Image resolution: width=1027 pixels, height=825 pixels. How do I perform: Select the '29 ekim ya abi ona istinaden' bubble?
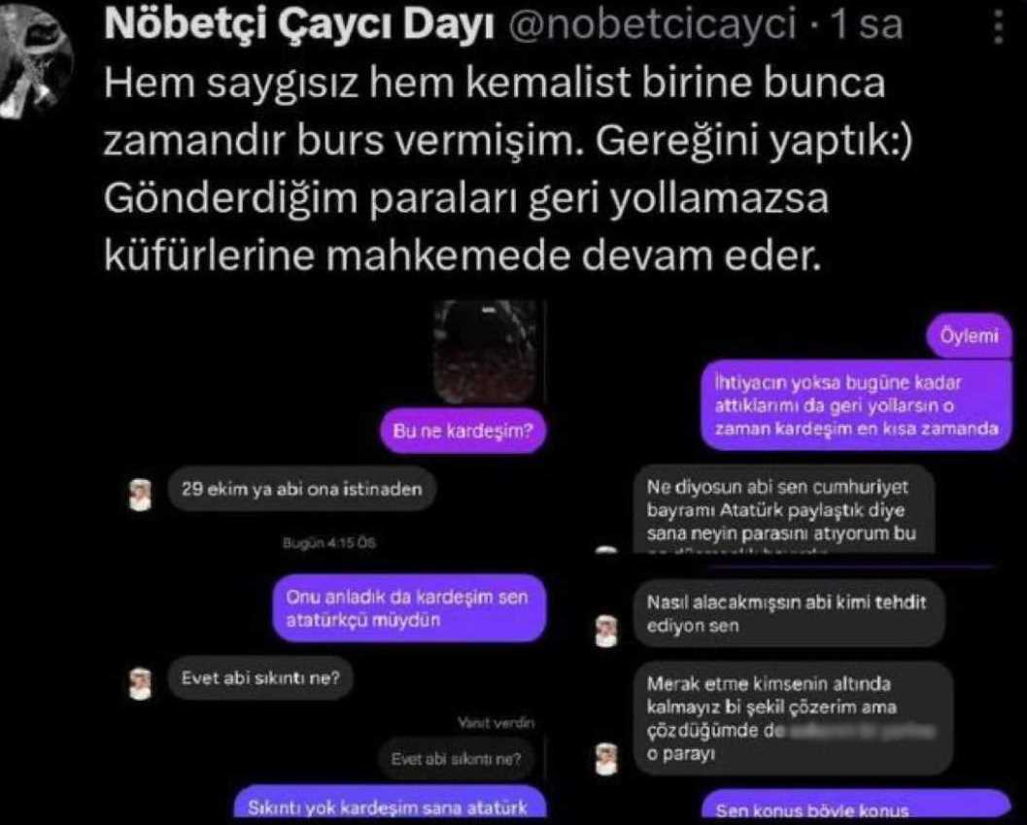(x=301, y=489)
